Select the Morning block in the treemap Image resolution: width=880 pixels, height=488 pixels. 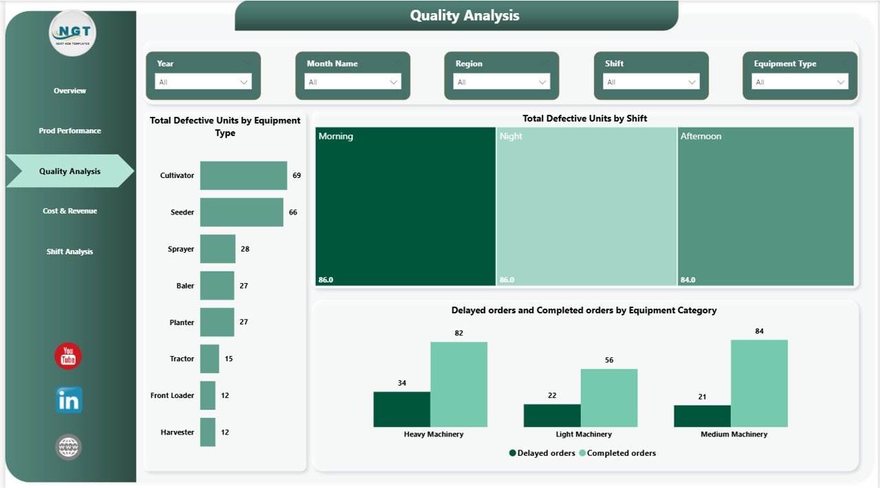(404, 205)
